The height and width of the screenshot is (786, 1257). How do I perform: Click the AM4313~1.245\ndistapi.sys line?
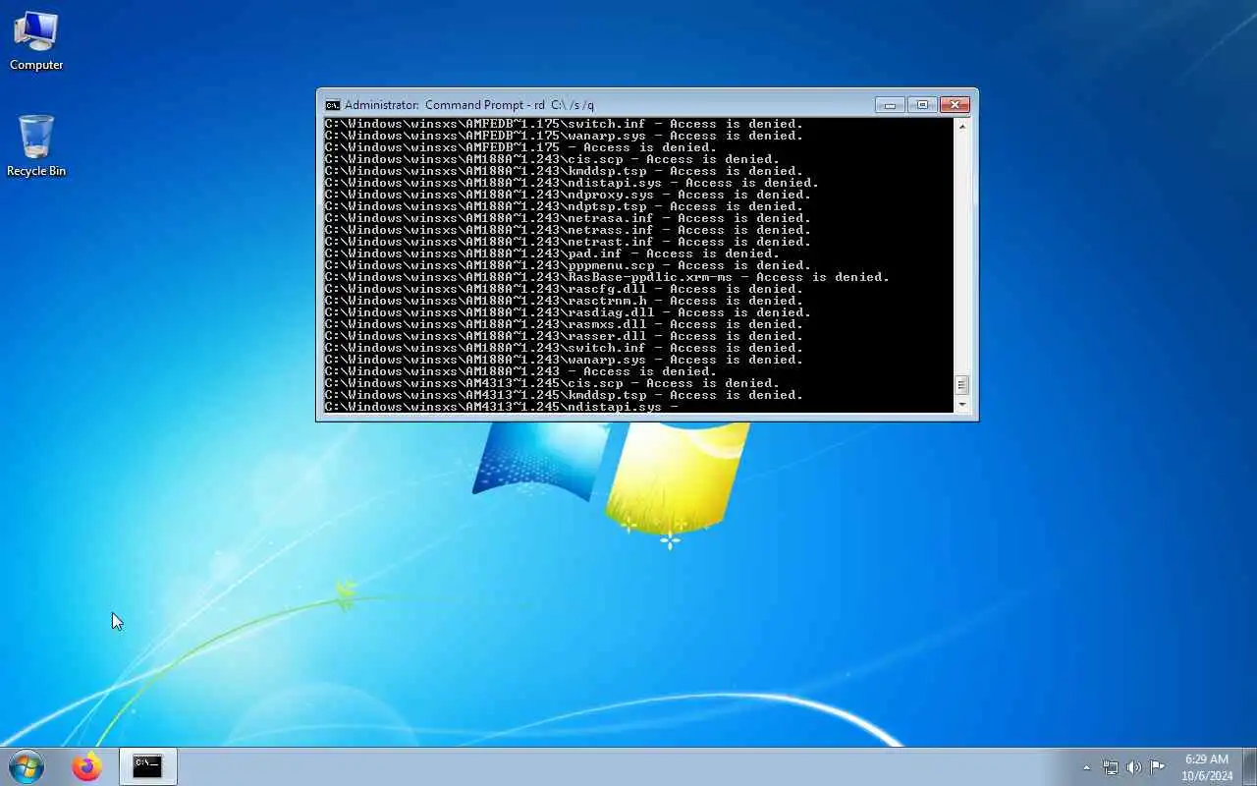click(502, 407)
